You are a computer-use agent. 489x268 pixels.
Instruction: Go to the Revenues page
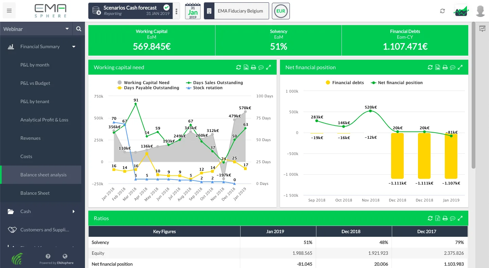pyautogui.click(x=31, y=138)
